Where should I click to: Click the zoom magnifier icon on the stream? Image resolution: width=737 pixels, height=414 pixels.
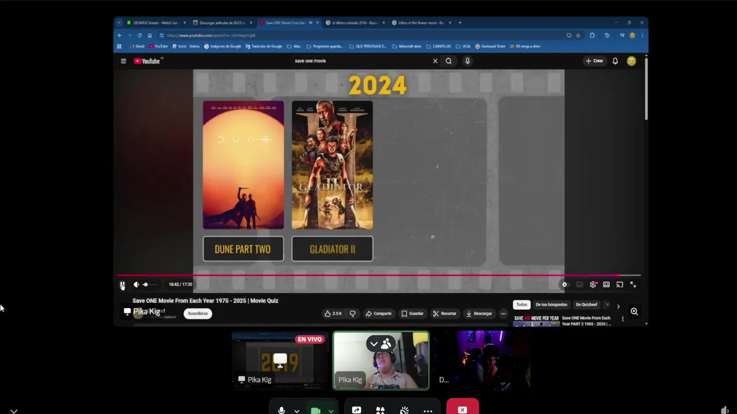click(634, 312)
